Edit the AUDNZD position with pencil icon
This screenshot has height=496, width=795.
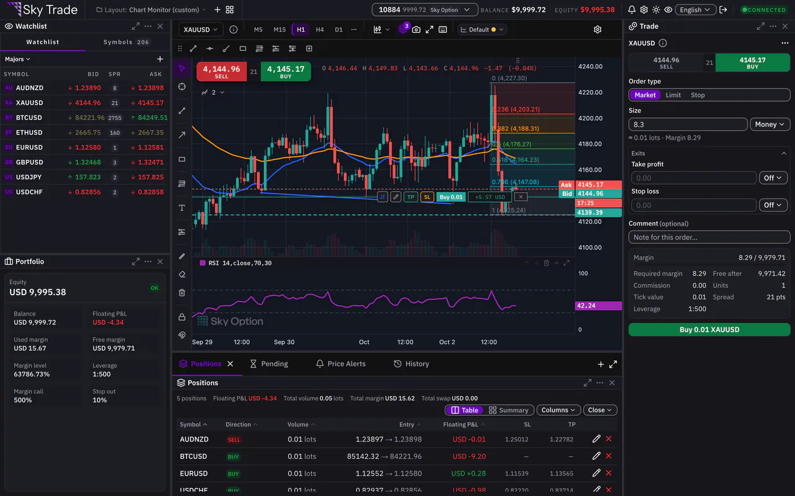(596, 439)
